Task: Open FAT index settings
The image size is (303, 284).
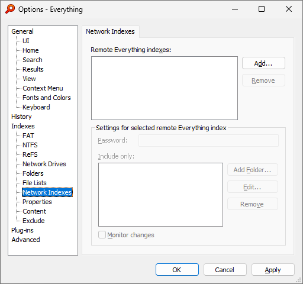Action: pos(28,135)
